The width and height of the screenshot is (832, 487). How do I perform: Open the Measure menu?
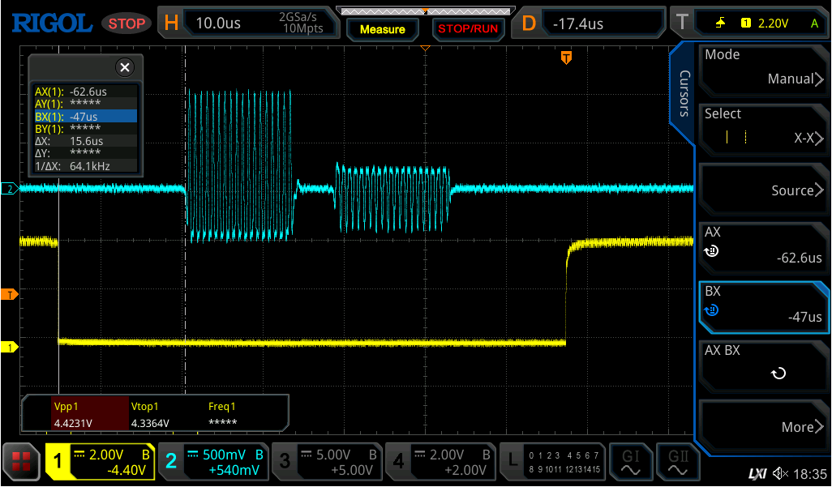pyautogui.click(x=382, y=29)
